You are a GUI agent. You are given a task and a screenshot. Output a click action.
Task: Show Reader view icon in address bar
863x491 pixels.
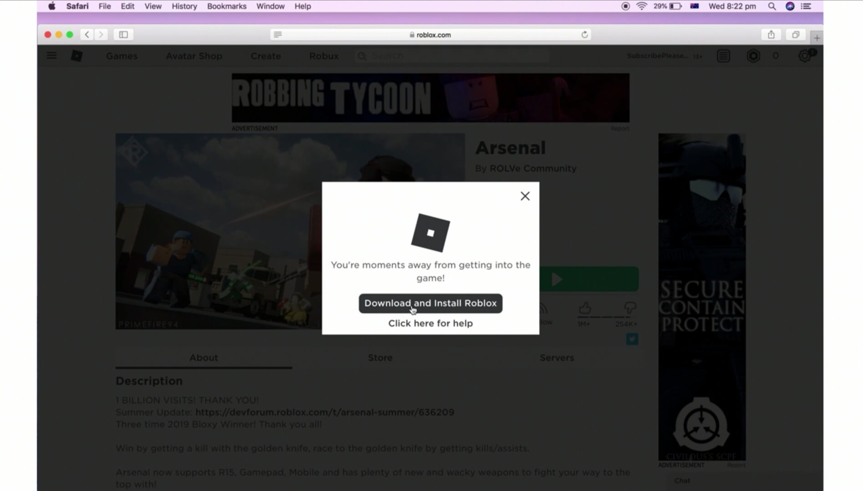[x=278, y=35]
